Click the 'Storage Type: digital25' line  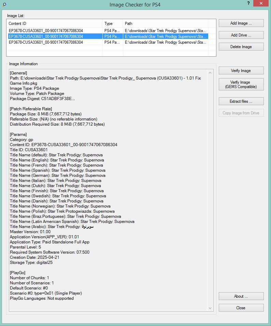[31, 263]
